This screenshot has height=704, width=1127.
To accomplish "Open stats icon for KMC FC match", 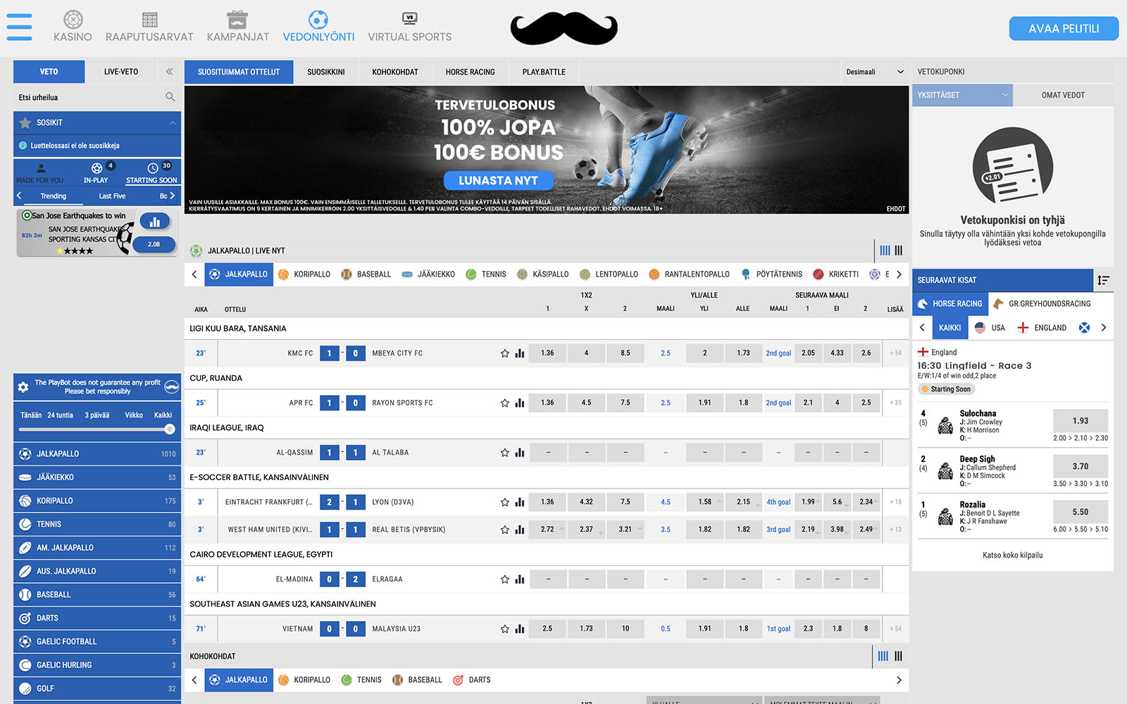I will (520, 353).
